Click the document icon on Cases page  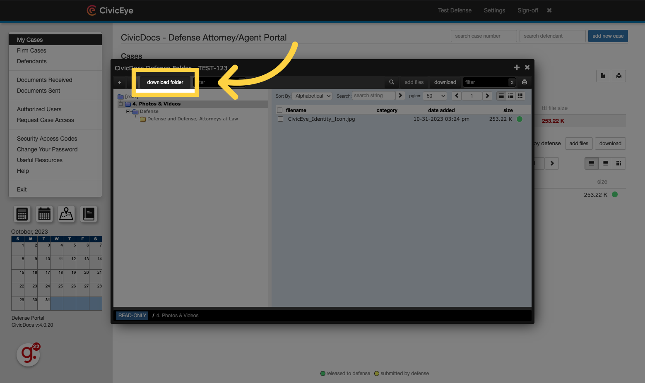tap(603, 76)
